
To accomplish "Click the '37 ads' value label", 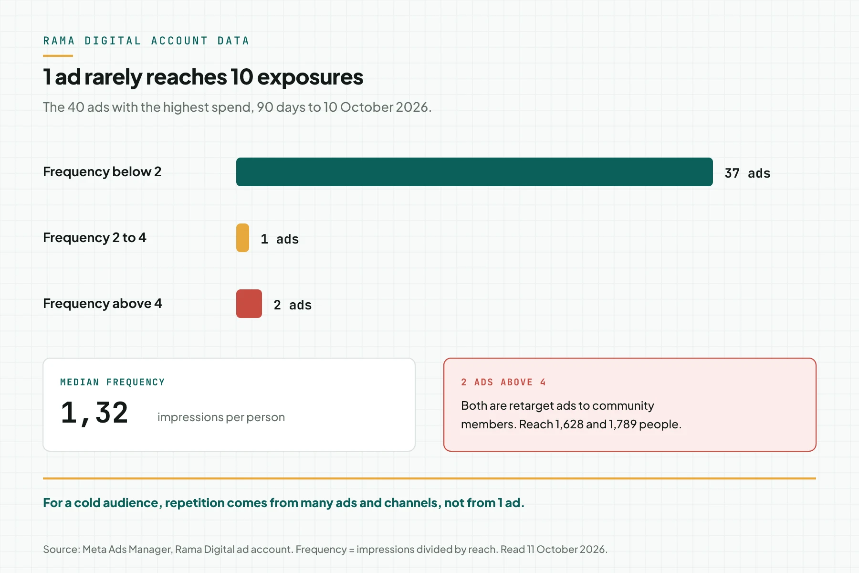I will (x=747, y=173).
